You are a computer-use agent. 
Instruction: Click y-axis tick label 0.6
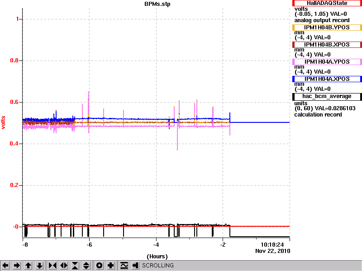(x=14, y=102)
